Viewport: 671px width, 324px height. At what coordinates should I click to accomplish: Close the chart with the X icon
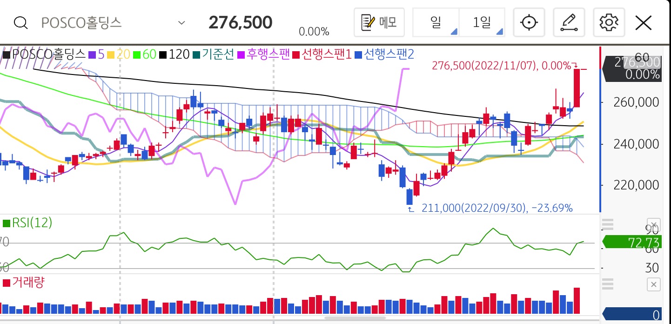[644, 22]
